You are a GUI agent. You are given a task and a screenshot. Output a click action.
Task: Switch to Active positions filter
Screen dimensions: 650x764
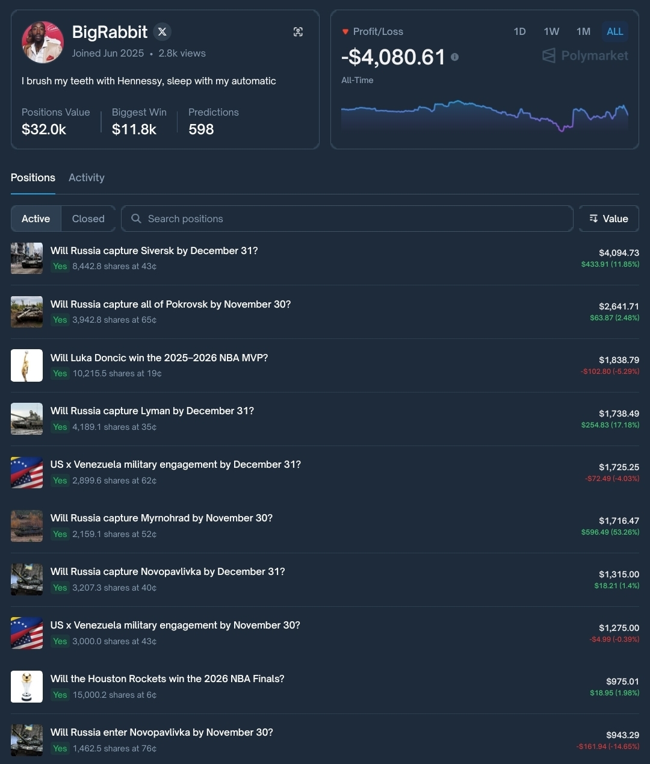click(36, 219)
